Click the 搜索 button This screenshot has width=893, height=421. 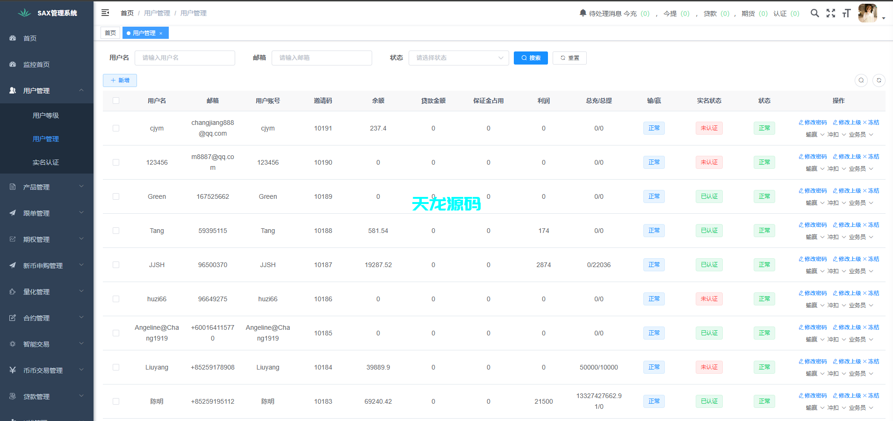pyautogui.click(x=531, y=58)
